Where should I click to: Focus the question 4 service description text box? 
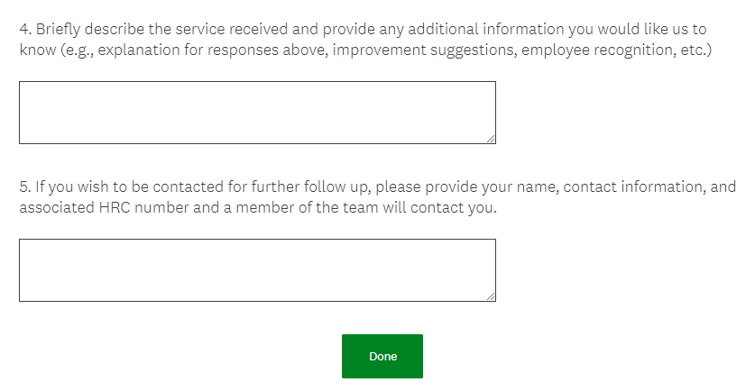(257, 113)
